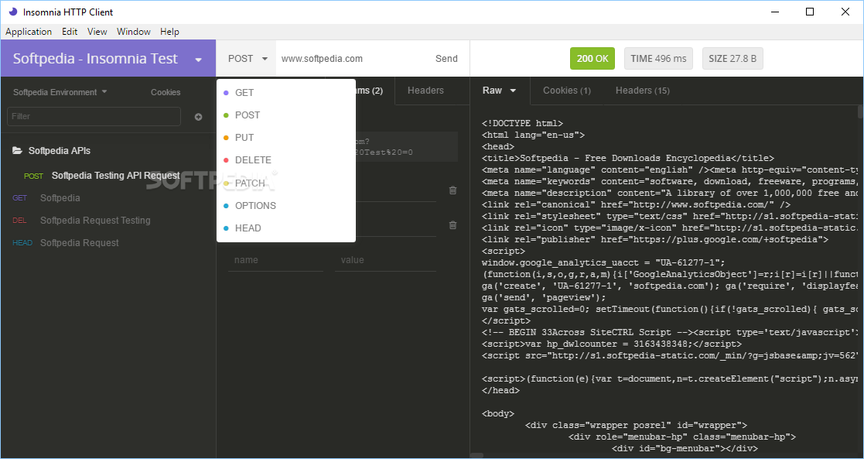Choose DELETE method option
This screenshot has height=459, width=864.
point(286,160)
